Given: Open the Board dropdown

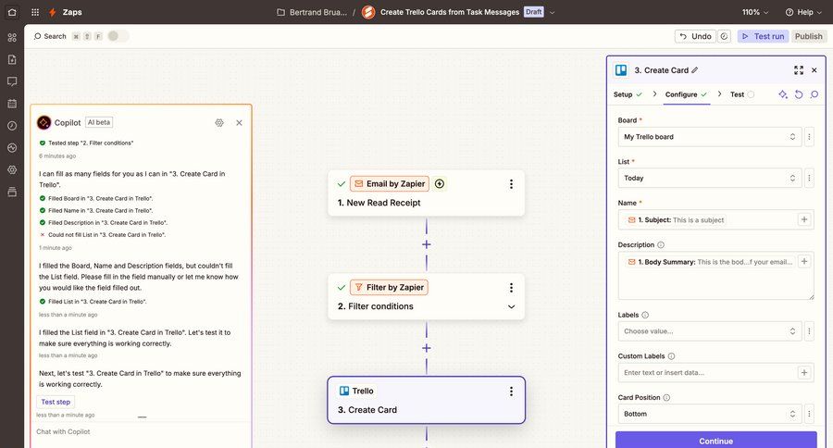Looking at the screenshot, I should [710, 137].
